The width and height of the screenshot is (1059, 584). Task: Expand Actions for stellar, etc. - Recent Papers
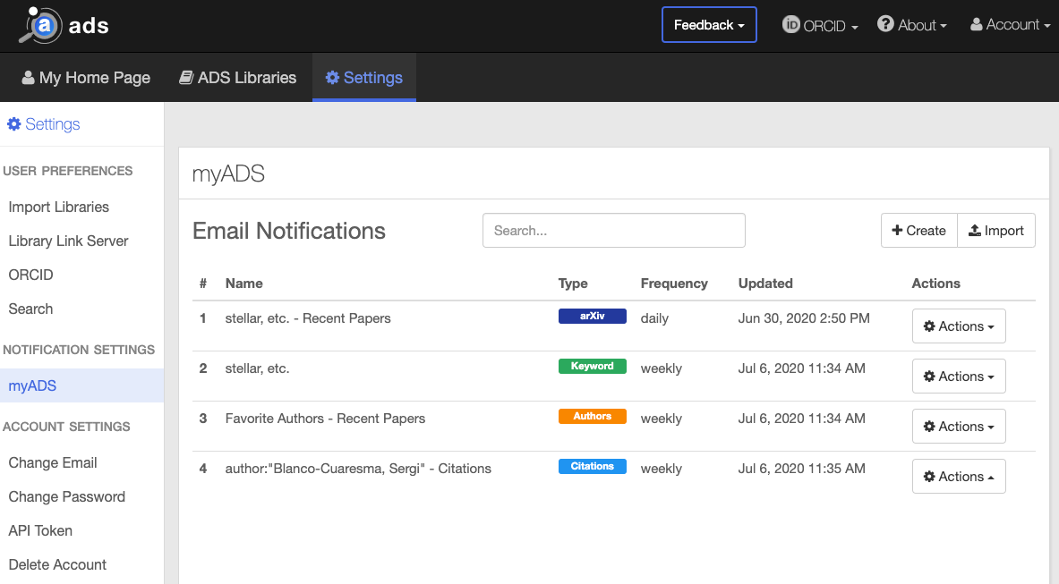(x=959, y=326)
